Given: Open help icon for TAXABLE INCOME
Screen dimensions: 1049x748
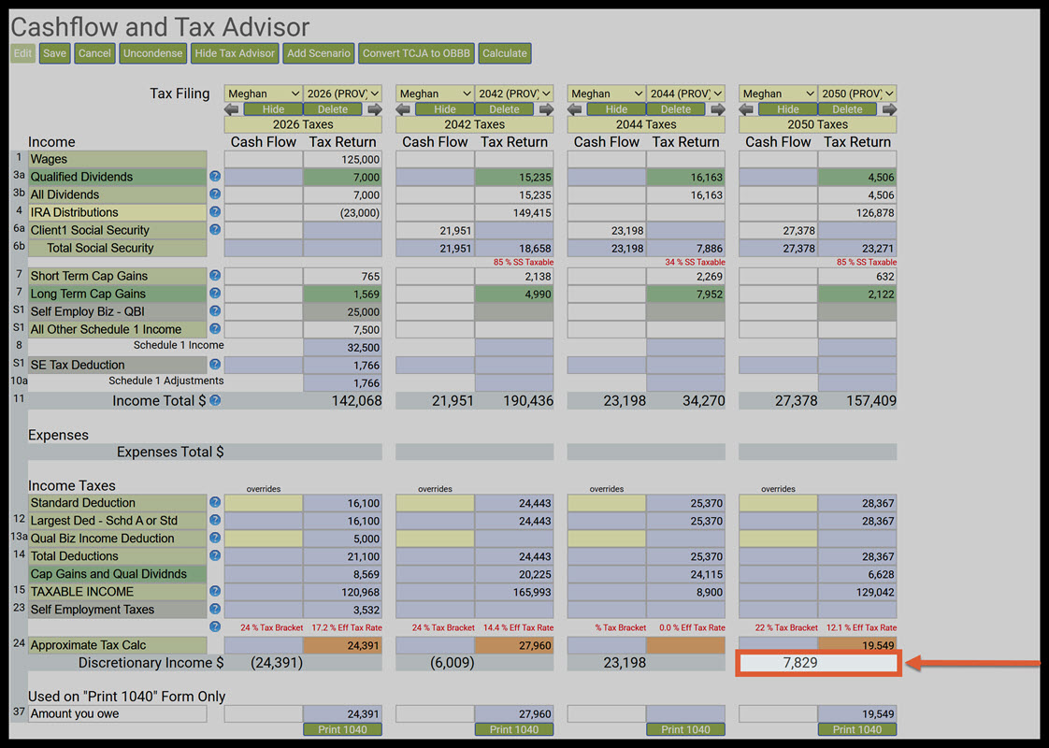Looking at the screenshot, I should pos(215,592).
